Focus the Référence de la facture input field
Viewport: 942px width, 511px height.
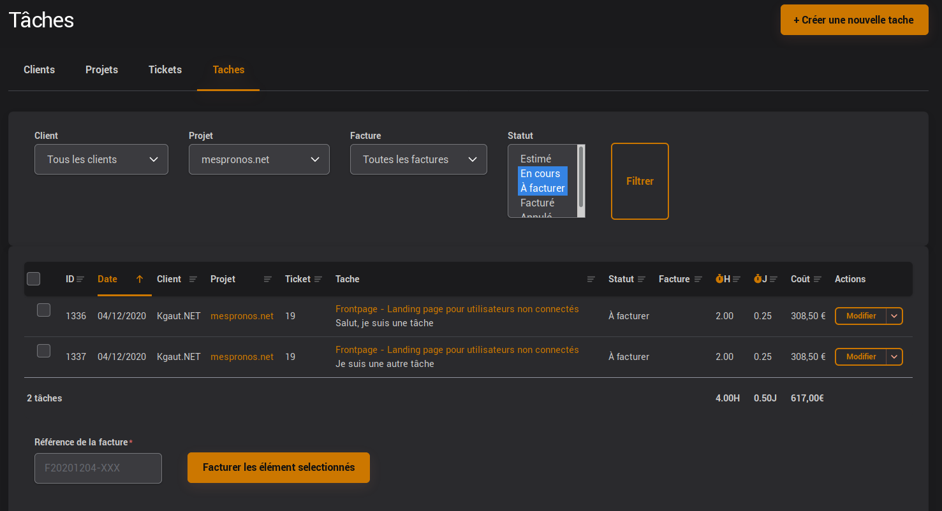tap(98, 468)
